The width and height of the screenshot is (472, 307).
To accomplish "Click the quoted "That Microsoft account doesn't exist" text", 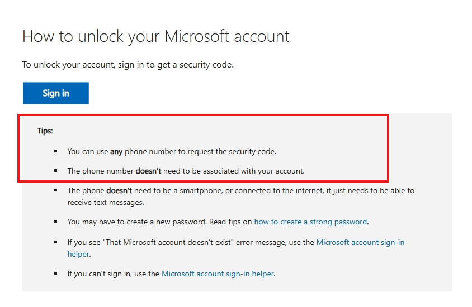I will click(x=168, y=242).
